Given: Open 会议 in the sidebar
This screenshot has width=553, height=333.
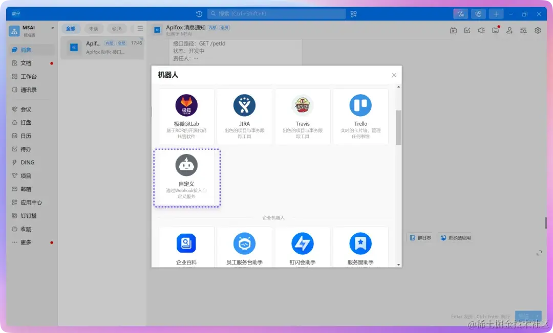Looking at the screenshot, I should 32,109.
